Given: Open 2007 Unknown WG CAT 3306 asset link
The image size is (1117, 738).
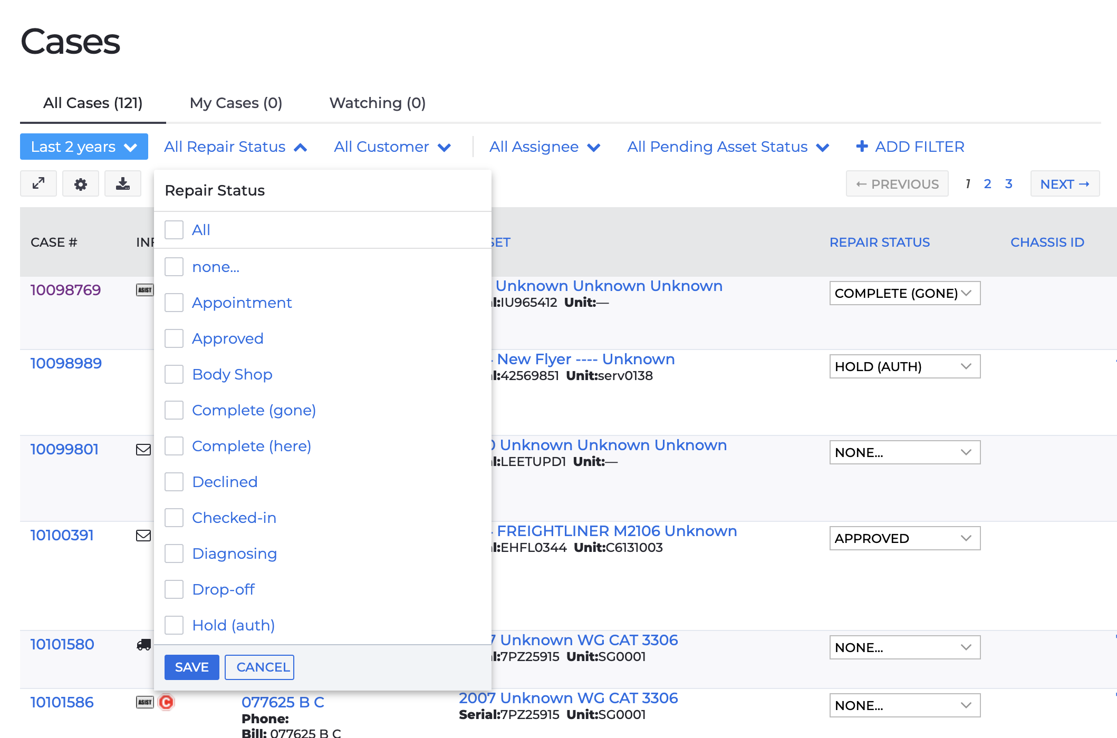Looking at the screenshot, I should click(x=569, y=698).
